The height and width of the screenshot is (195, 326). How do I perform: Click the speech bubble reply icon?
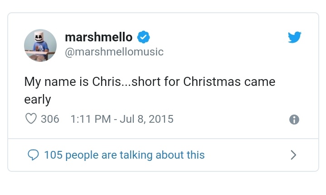coord(33,155)
